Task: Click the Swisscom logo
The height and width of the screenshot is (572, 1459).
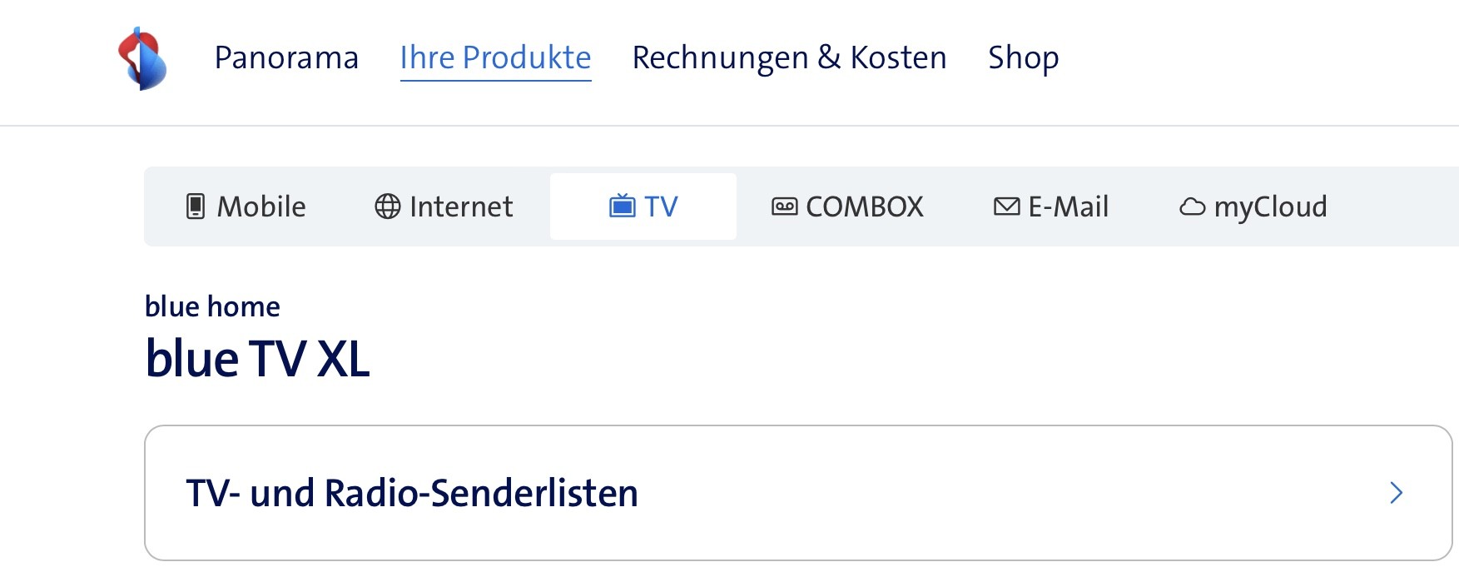Action: pyautogui.click(x=142, y=58)
